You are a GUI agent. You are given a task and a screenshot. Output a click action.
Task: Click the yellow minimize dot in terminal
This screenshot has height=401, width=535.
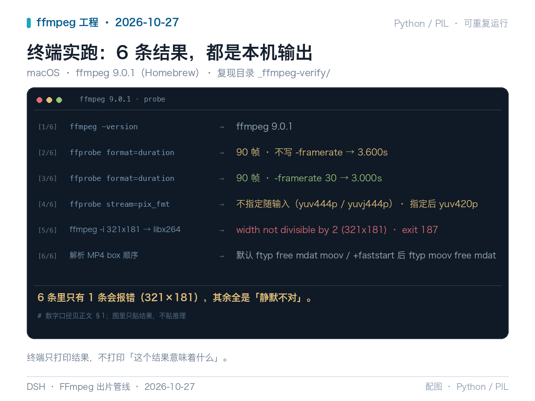tap(49, 100)
